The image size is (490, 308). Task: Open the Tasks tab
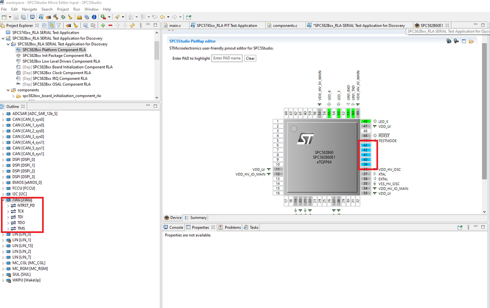(x=251, y=228)
